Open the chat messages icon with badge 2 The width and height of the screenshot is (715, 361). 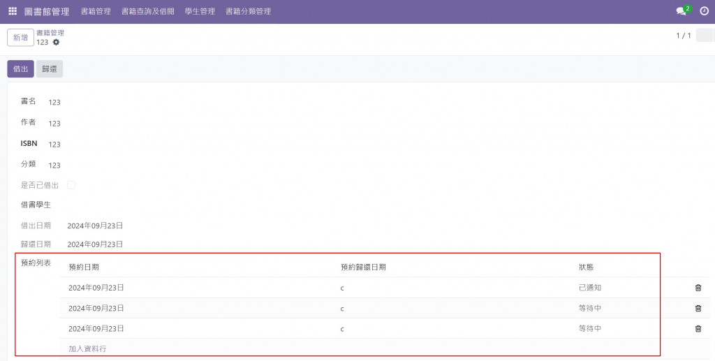point(684,10)
